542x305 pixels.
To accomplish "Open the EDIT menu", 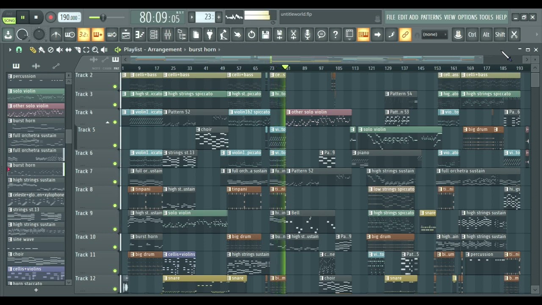I will (x=402, y=17).
